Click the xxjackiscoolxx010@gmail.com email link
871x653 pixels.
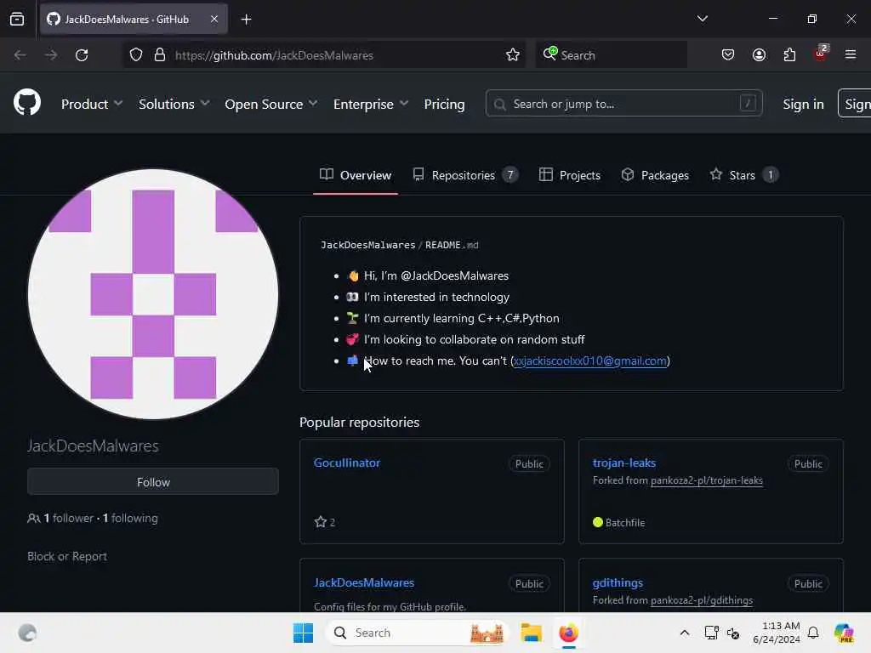click(x=590, y=361)
